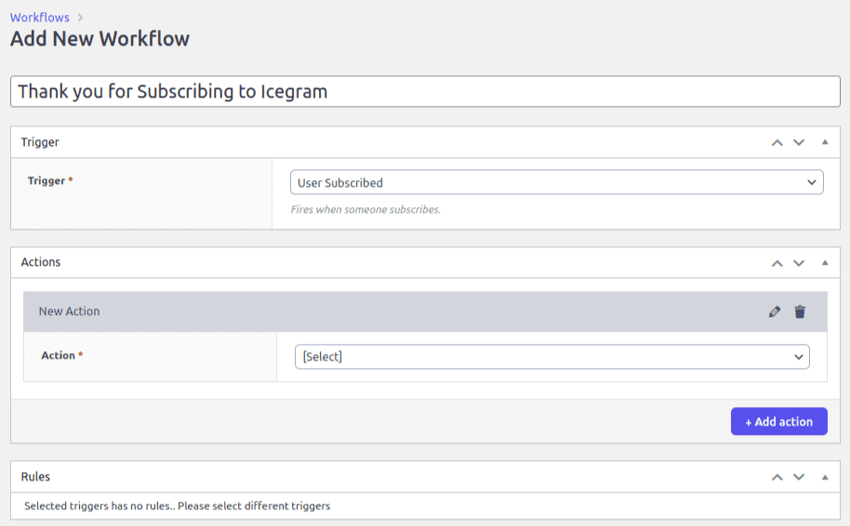Collapse the Actions panel with the triangle toggle
Image resolution: width=850 pixels, height=526 pixels.
click(825, 263)
